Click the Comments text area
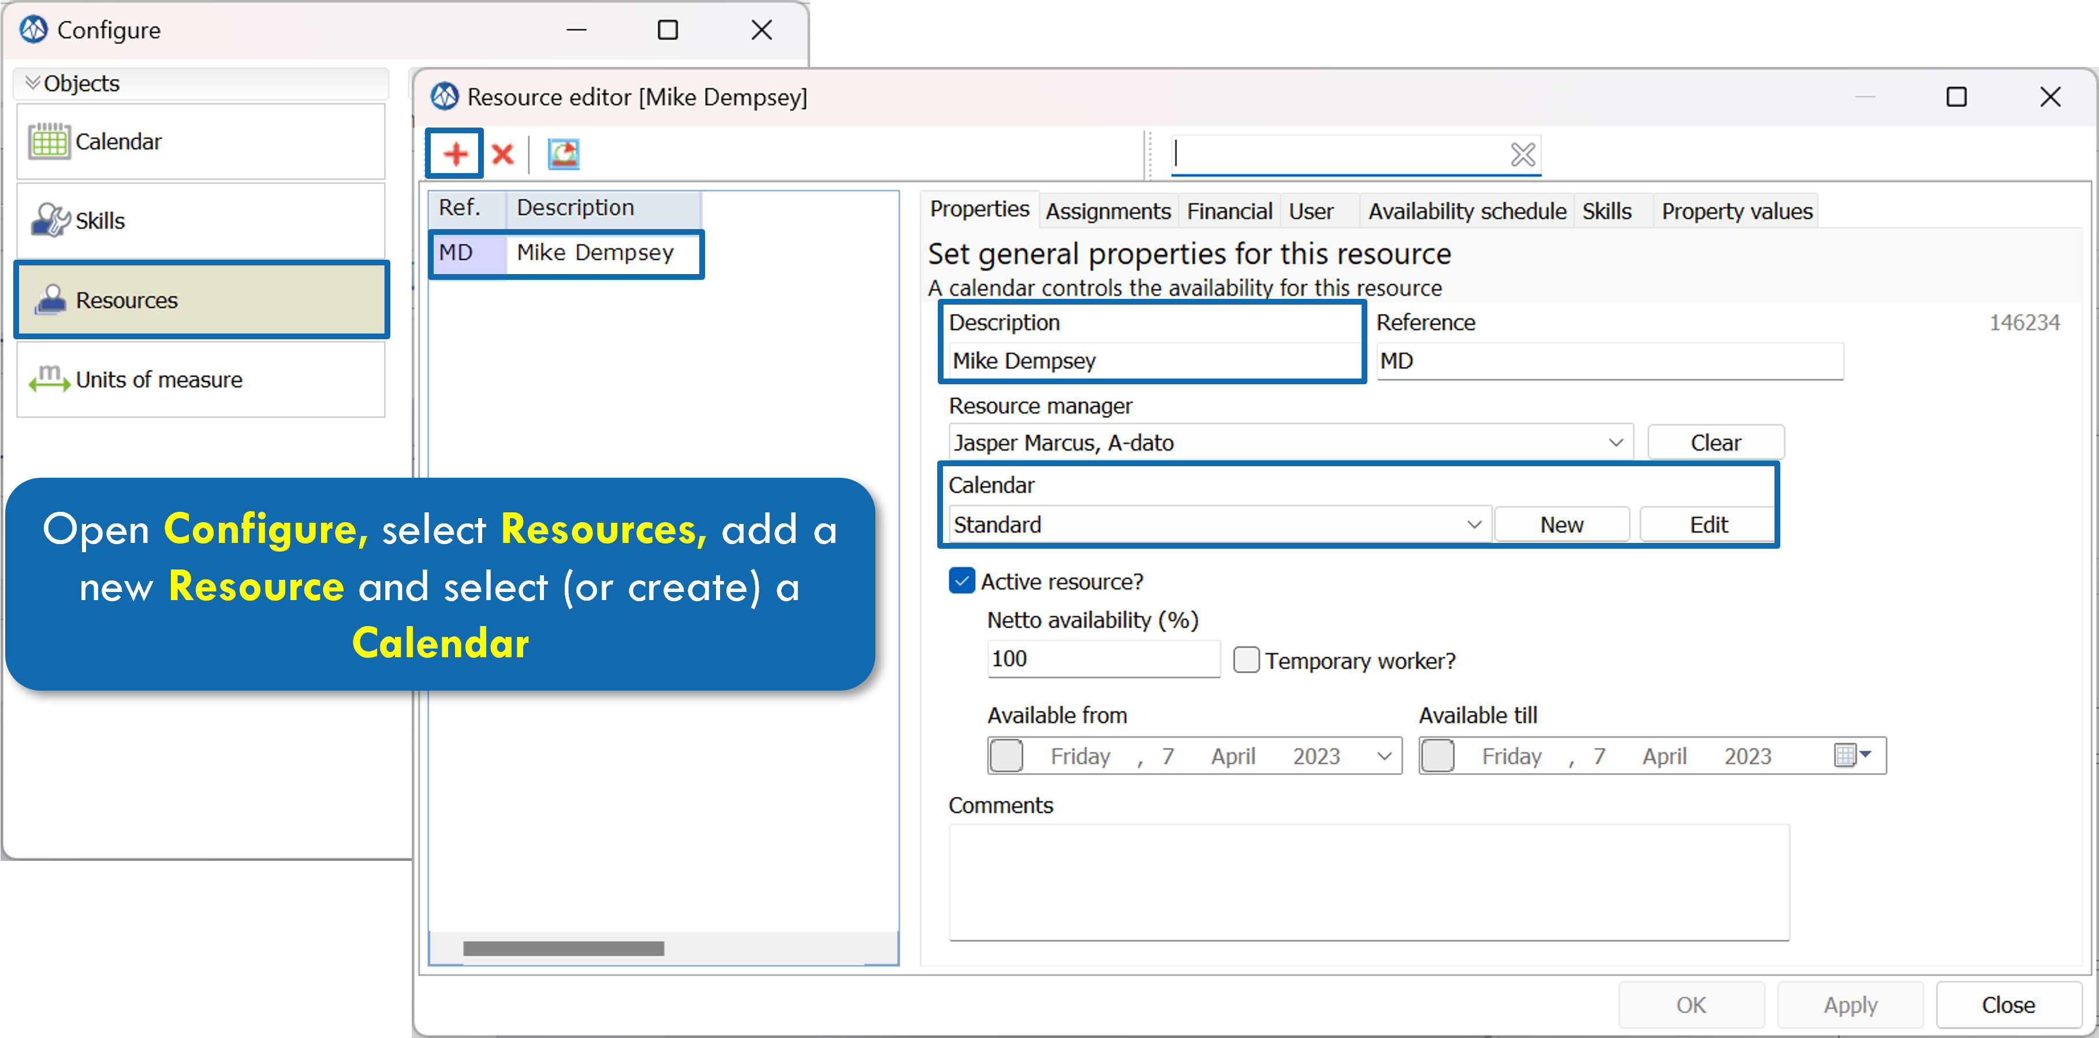 1369,883
